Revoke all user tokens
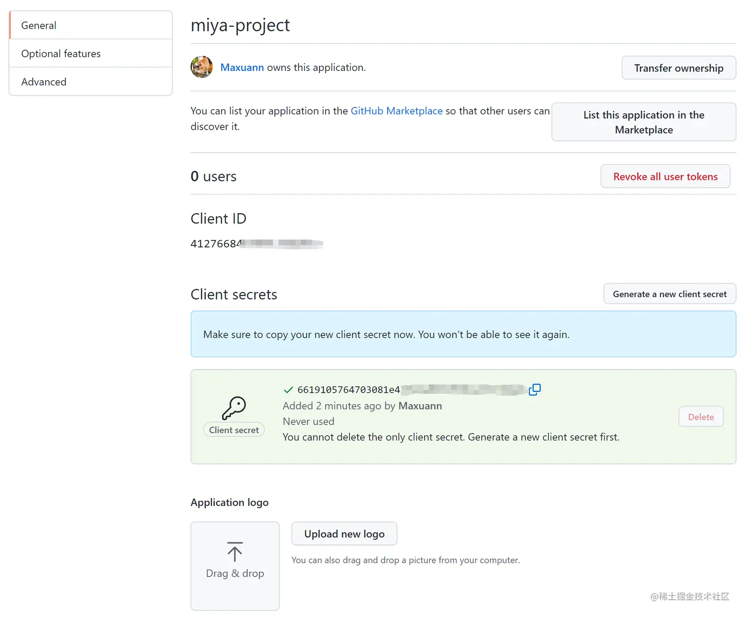The width and height of the screenshot is (745, 617). pyautogui.click(x=665, y=176)
